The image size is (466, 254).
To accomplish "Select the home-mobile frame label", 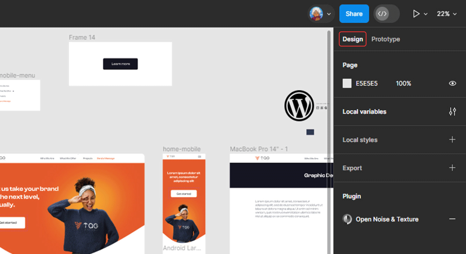I will (182, 149).
